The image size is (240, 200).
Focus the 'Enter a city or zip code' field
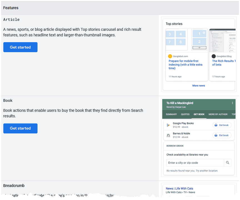click(195, 163)
